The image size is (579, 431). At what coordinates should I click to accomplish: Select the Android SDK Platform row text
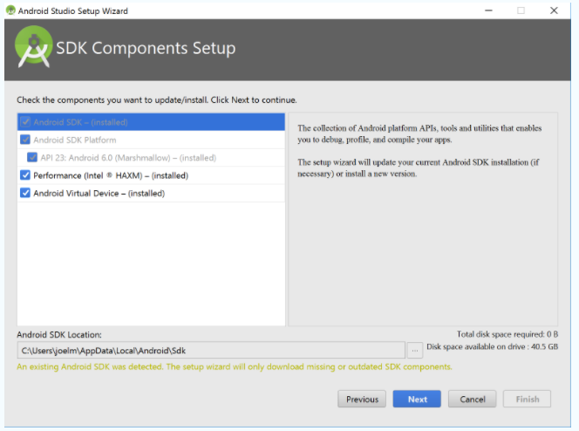75,140
